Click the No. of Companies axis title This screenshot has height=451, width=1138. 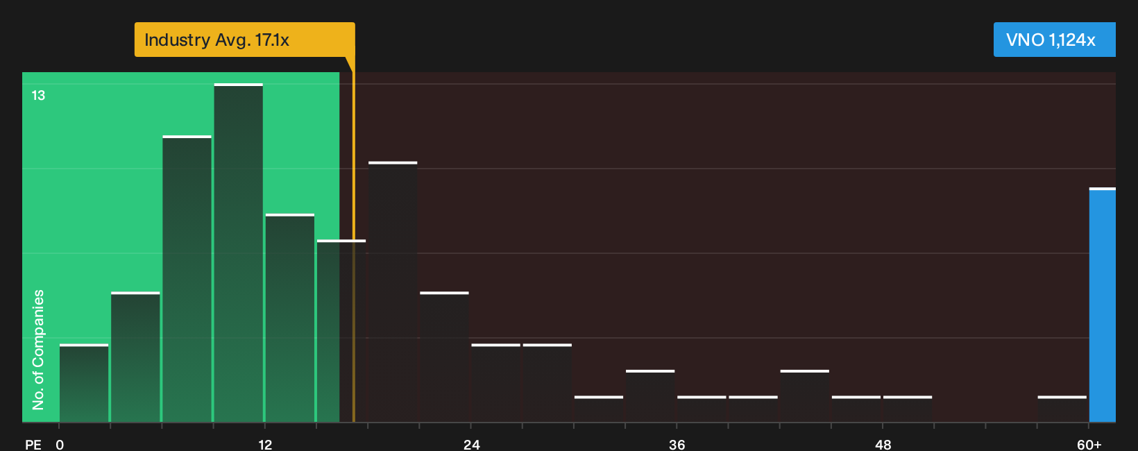coord(38,349)
